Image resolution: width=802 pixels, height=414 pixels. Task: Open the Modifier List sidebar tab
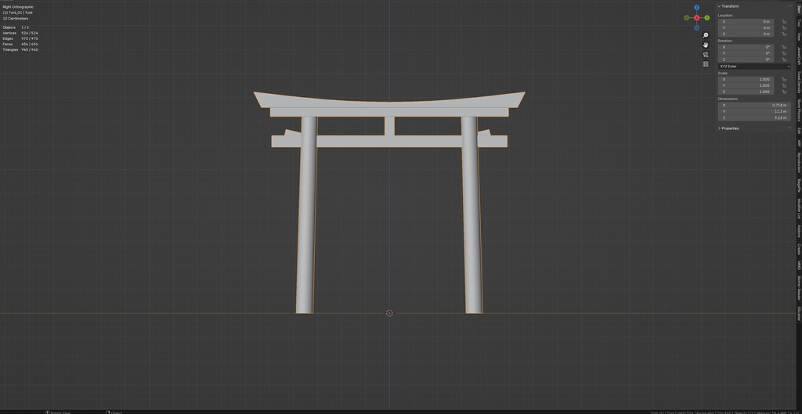click(x=799, y=208)
